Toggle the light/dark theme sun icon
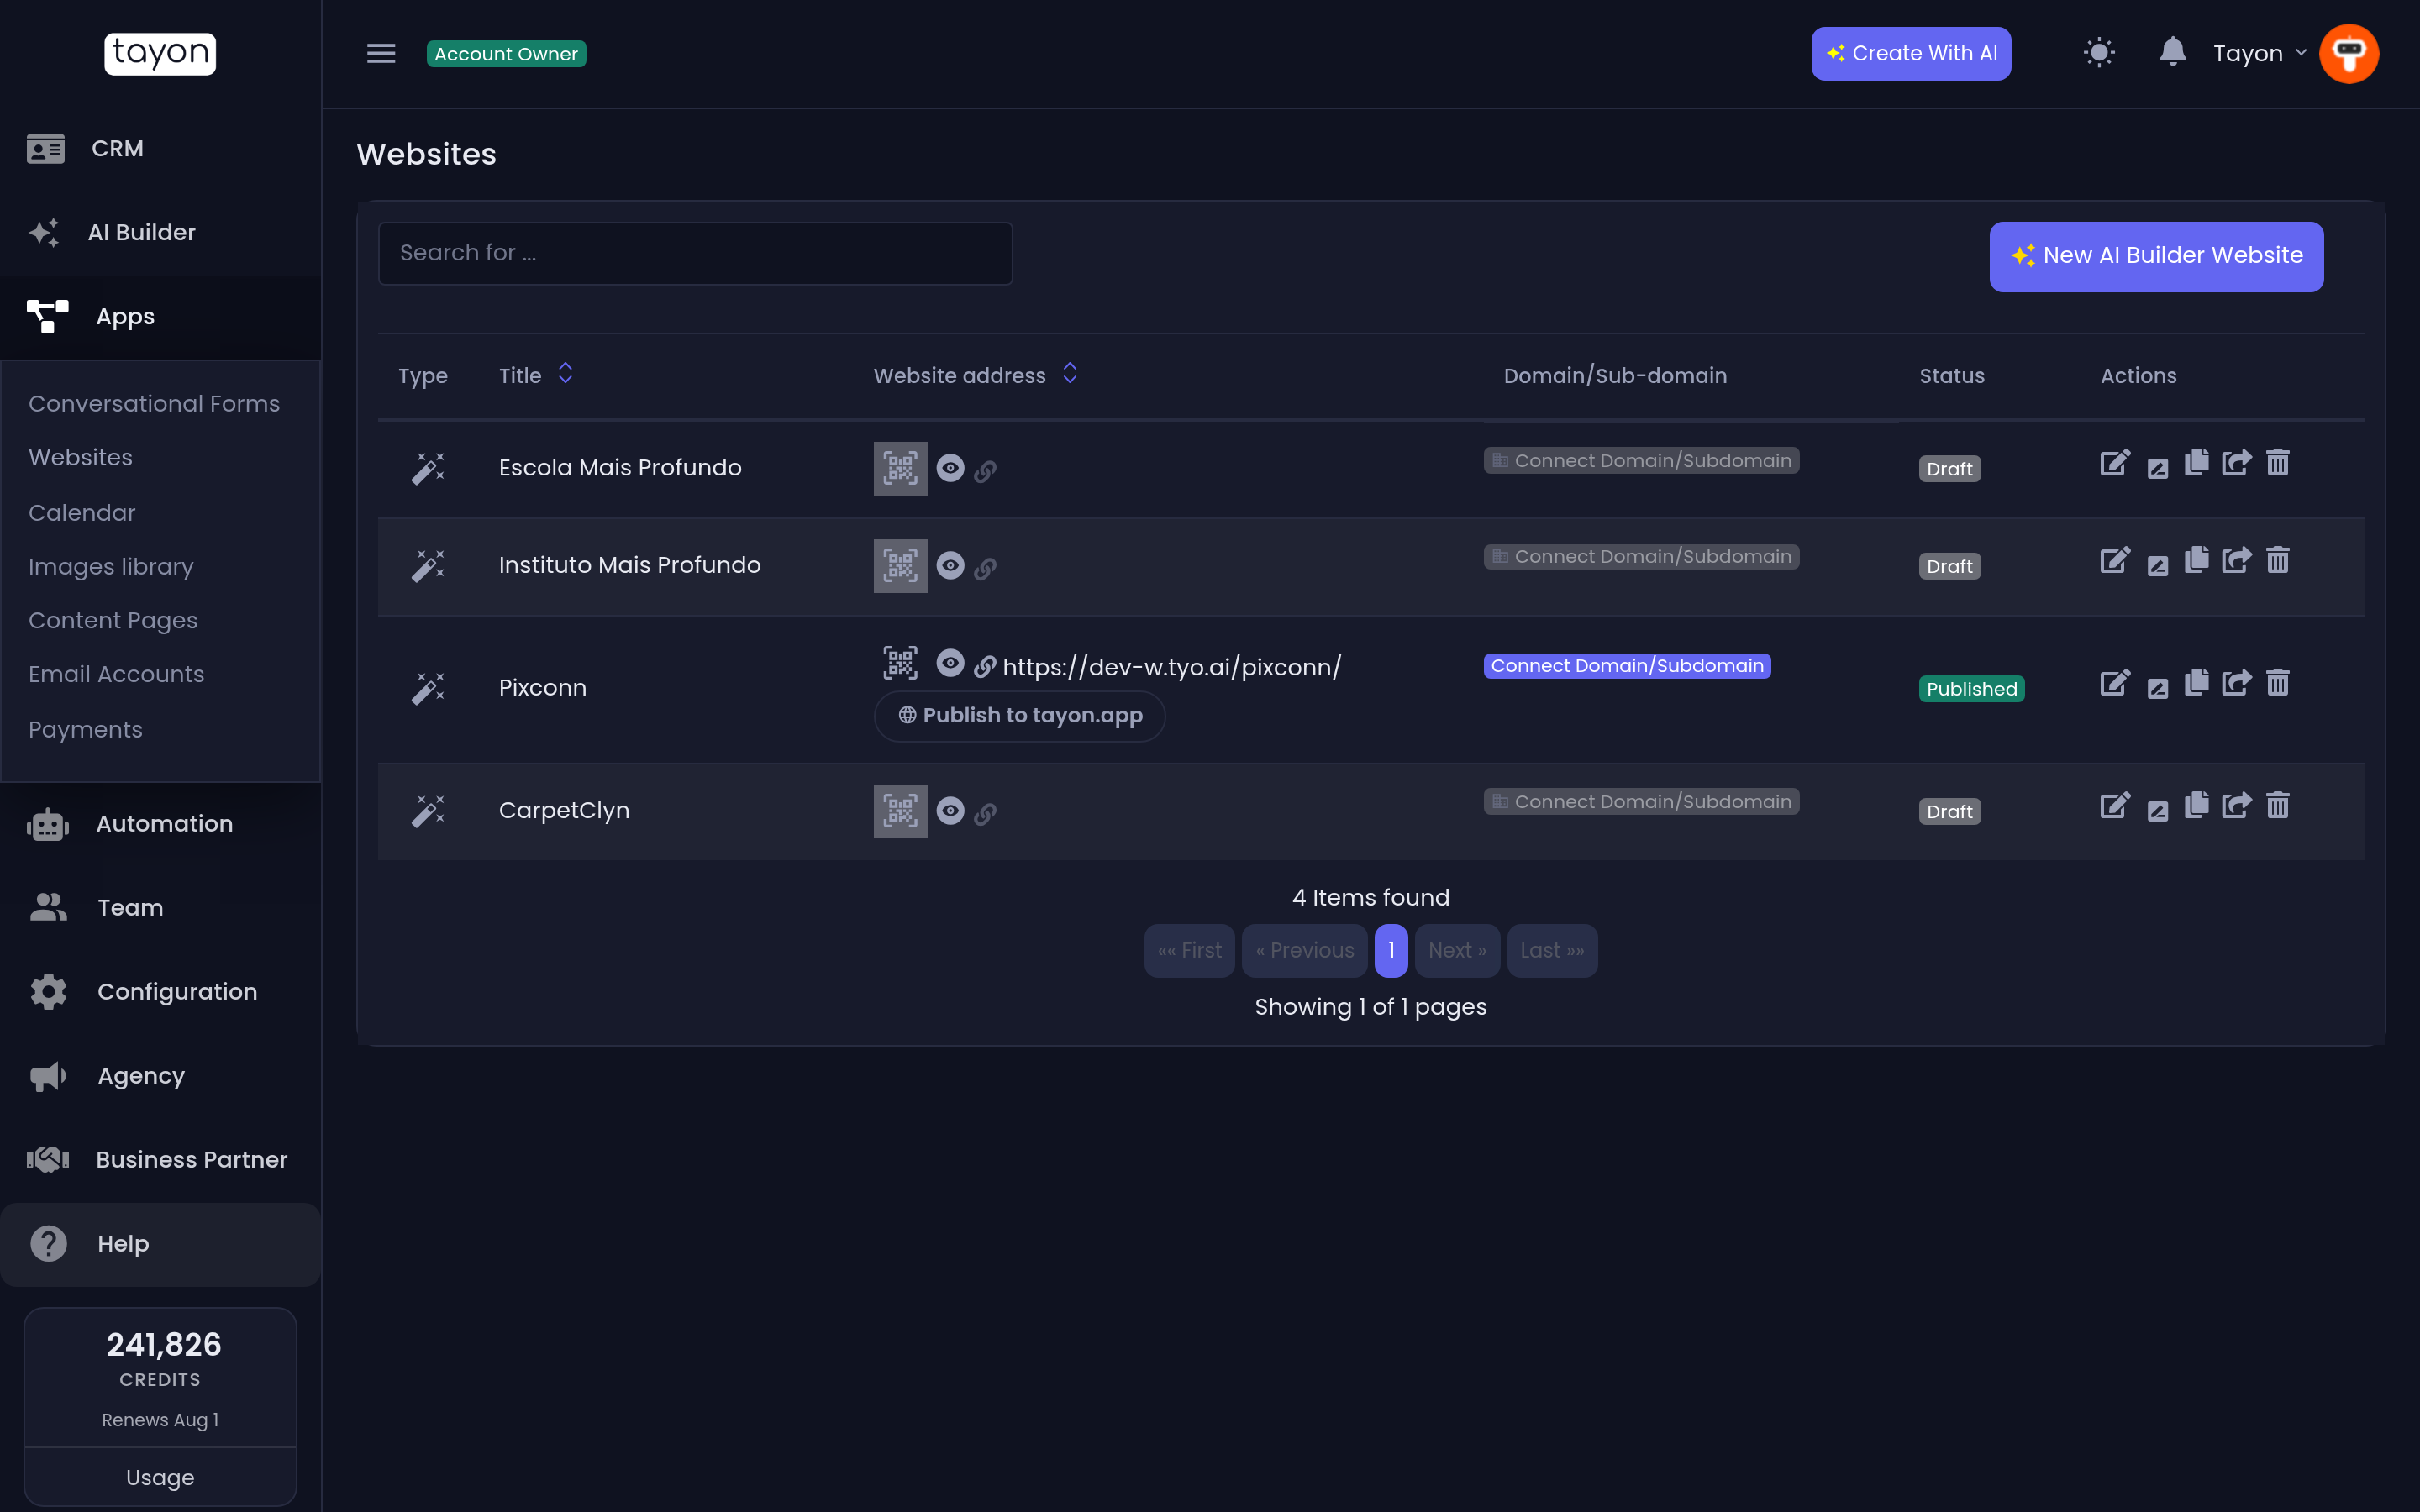The width and height of the screenshot is (2420, 1512). coord(2099,53)
